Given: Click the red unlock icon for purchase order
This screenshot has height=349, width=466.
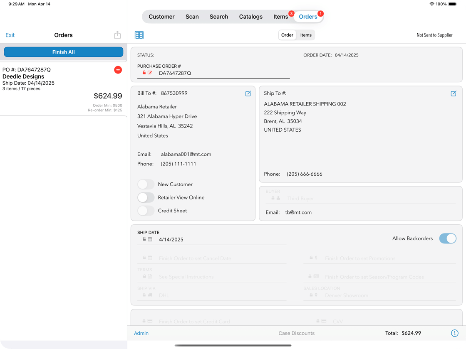Looking at the screenshot, I should [x=144, y=73].
